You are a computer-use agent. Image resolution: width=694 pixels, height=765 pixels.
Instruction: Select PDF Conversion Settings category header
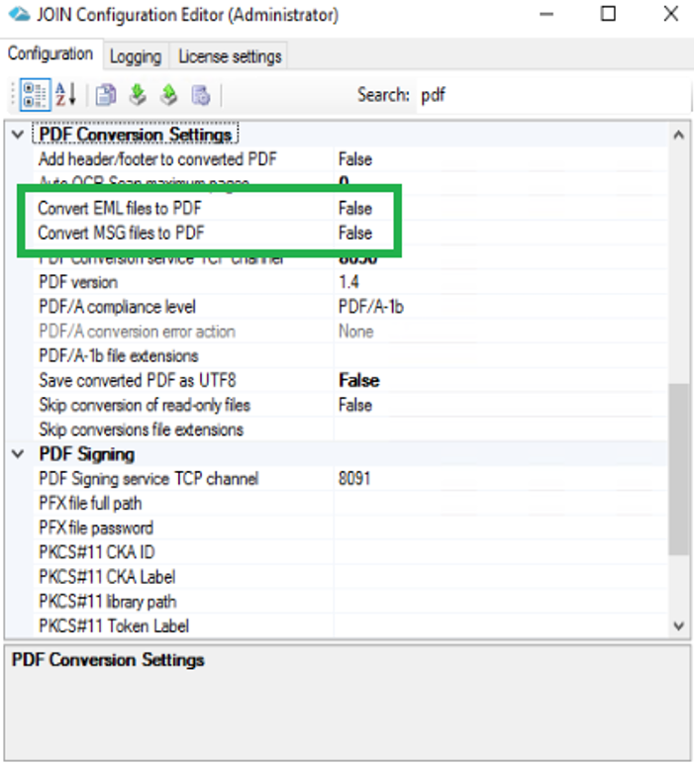tap(136, 135)
